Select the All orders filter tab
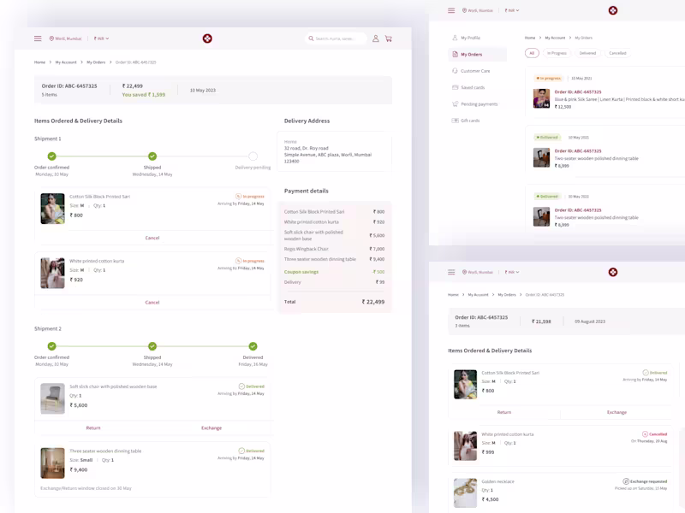 [532, 52]
